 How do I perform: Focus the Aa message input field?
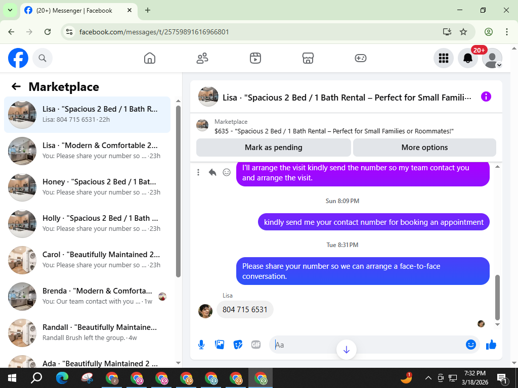[367, 345]
